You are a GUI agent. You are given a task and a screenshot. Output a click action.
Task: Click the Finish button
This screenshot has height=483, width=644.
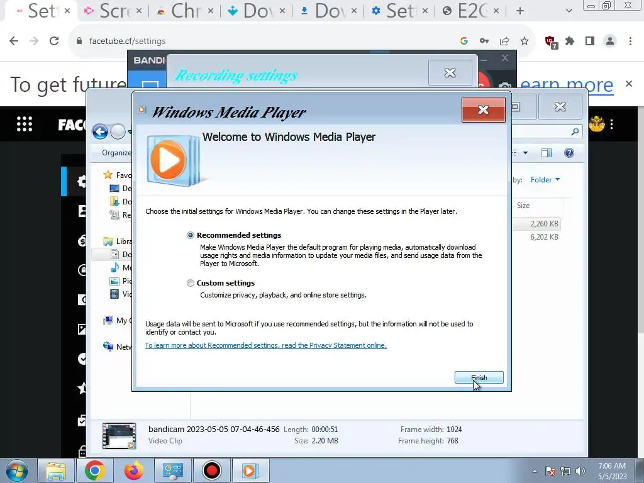click(479, 377)
